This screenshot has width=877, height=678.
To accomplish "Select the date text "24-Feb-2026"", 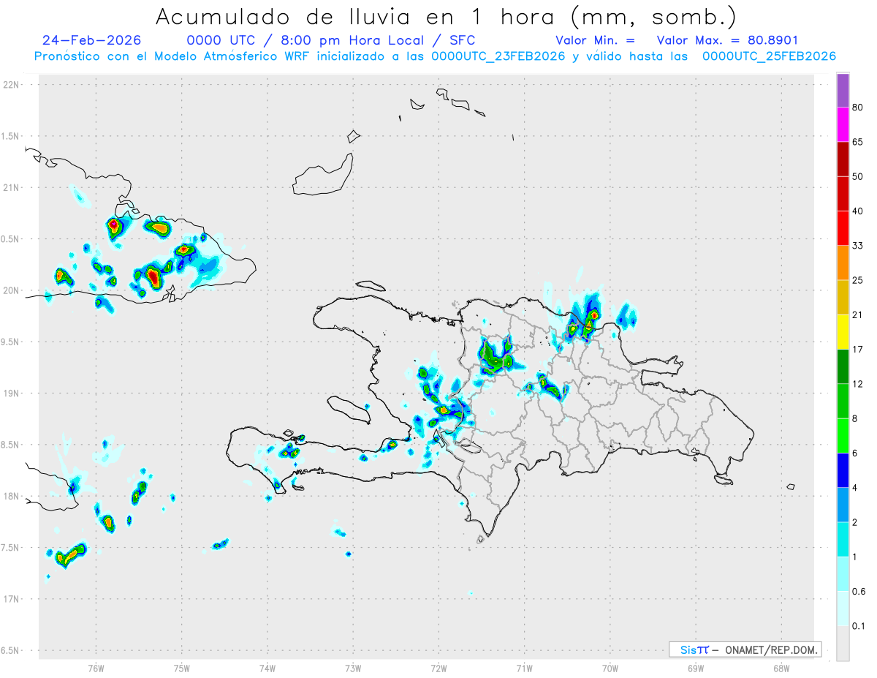I will 91,40.
